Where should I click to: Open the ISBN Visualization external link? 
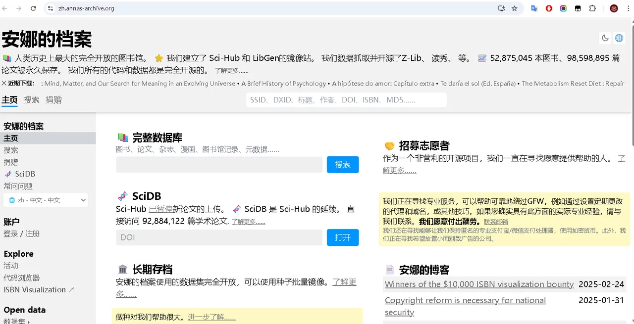click(x=39, y=290)
